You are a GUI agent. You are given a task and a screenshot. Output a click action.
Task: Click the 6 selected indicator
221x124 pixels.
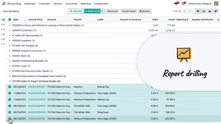[76, 11]
